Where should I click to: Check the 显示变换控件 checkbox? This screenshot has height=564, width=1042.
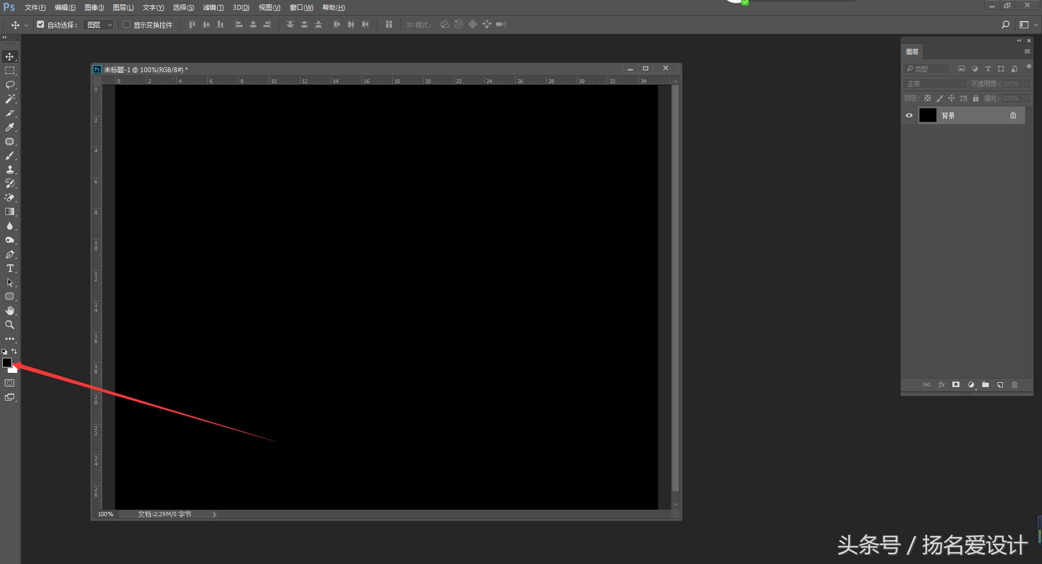click(x=127, y=24)
